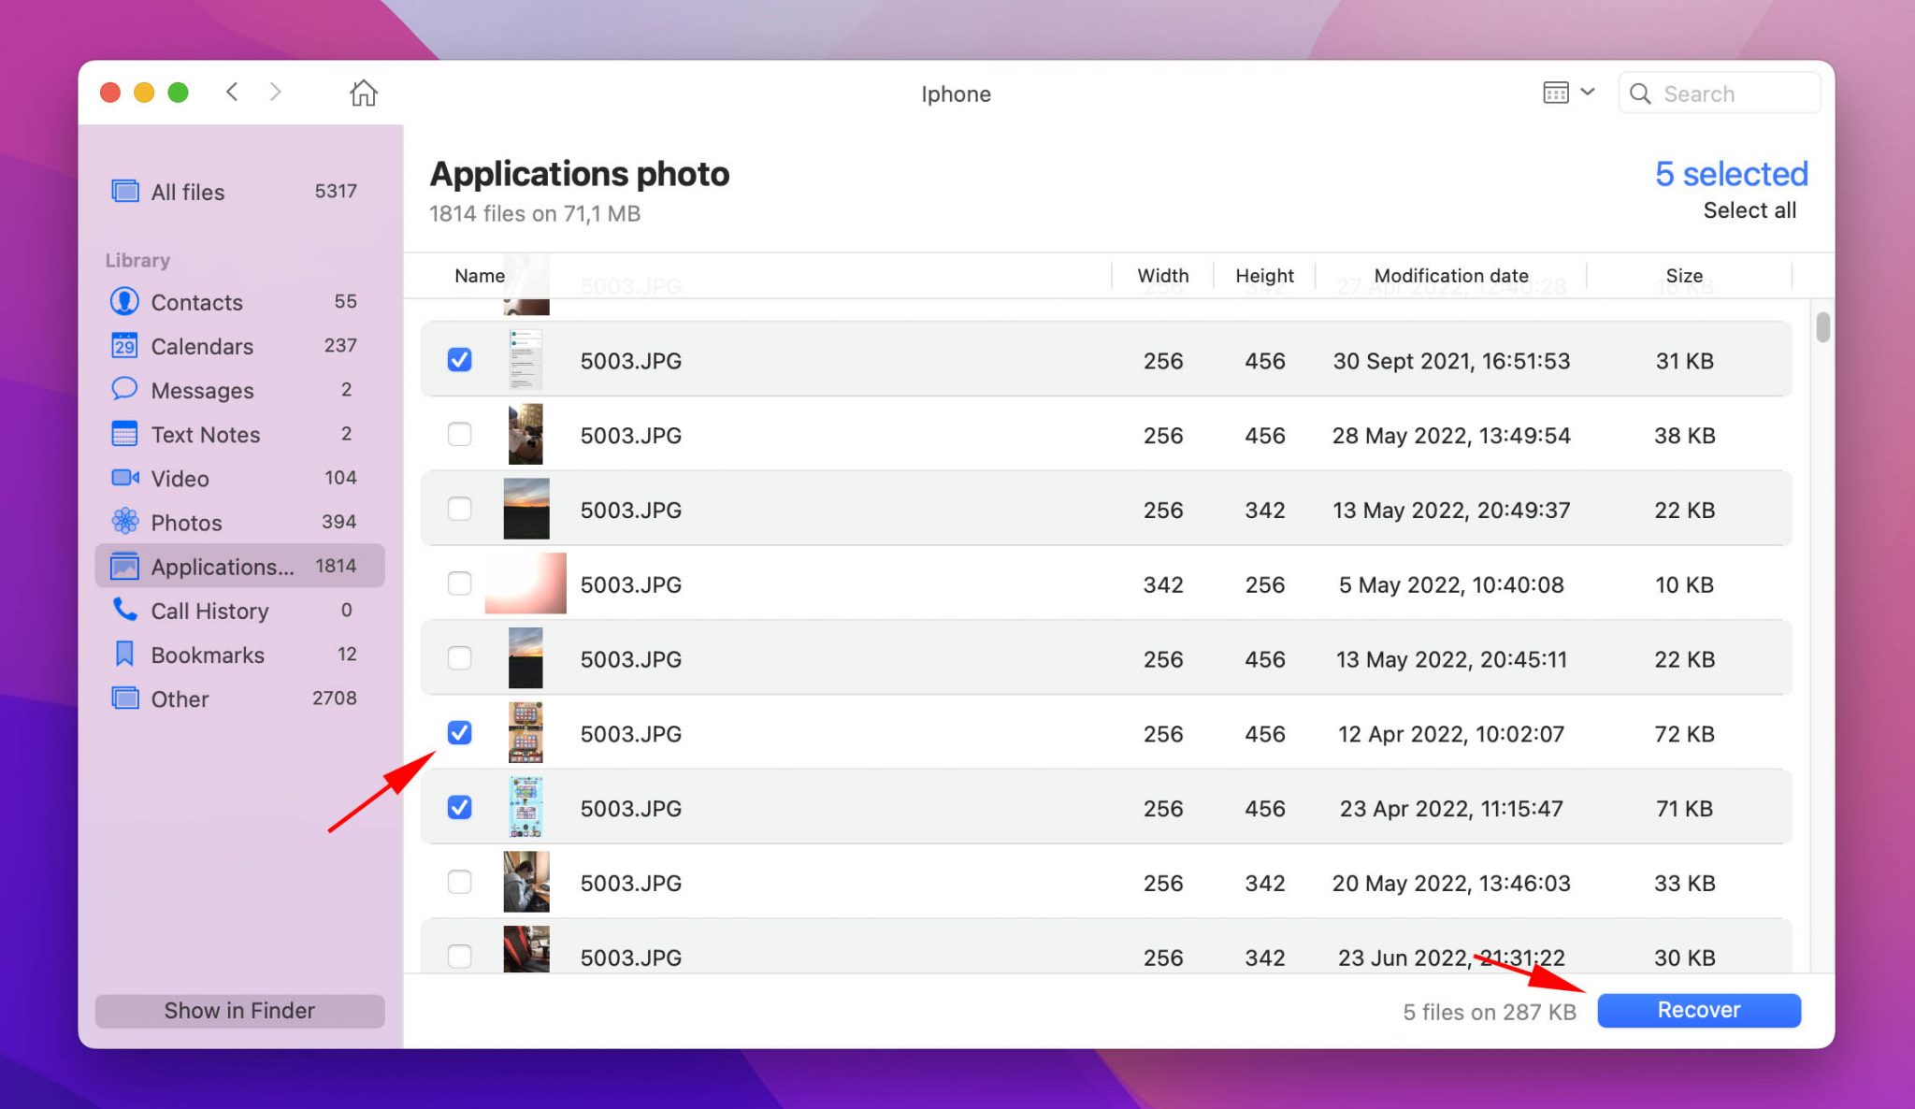Click the Select all link

pos(1749,210)
